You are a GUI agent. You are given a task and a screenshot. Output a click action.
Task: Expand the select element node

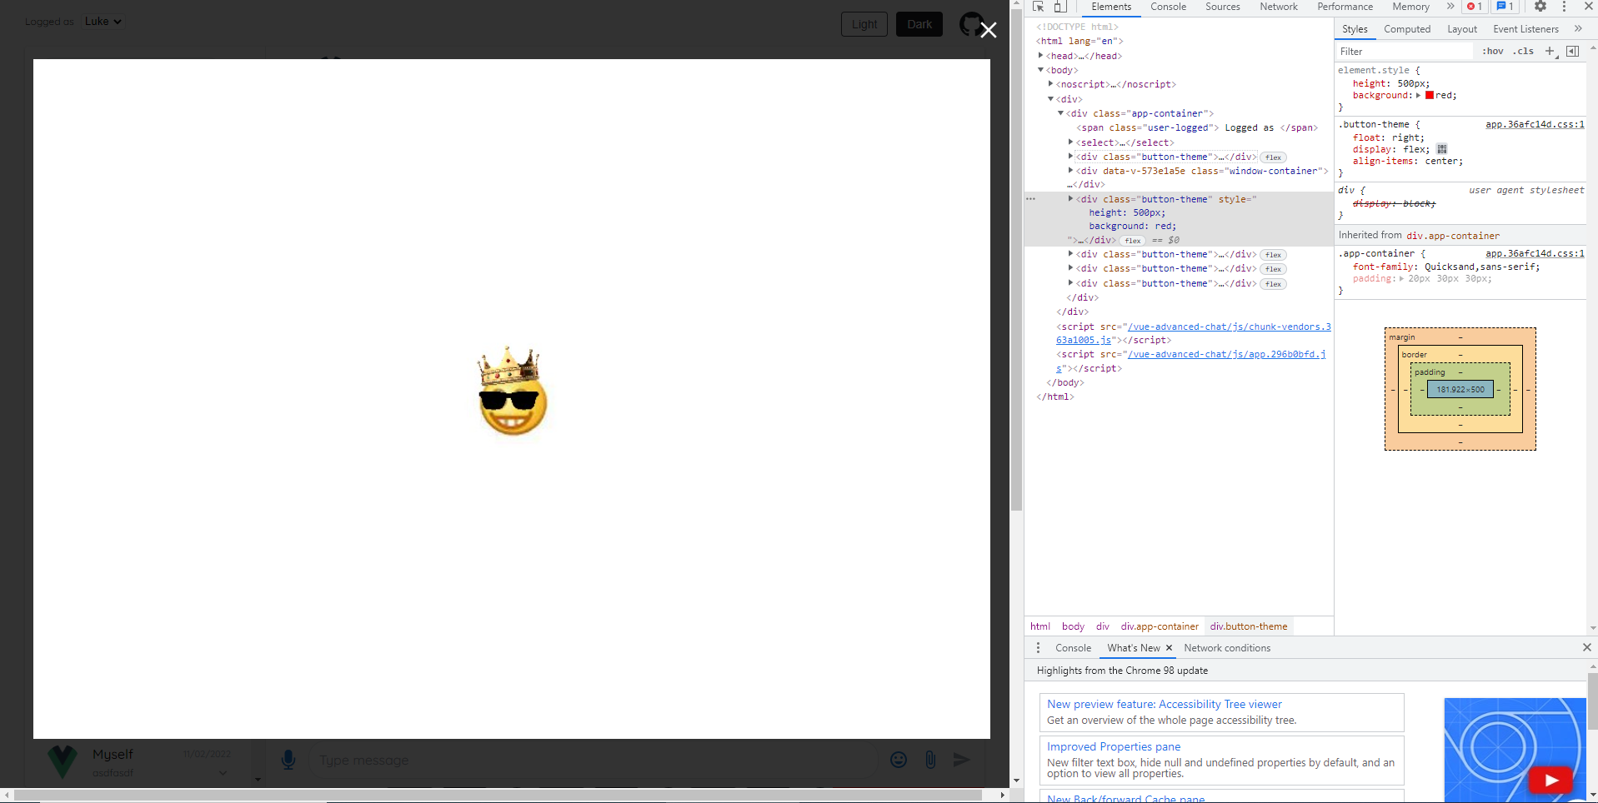tap(1070, 142)
